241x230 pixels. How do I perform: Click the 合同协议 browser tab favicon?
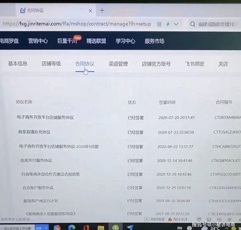pyautogui.click(x=23, y=11)
